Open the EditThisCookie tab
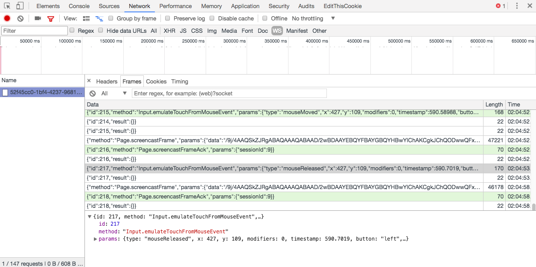The width and height of the screenshot is (536, 267). coord(343,6)
